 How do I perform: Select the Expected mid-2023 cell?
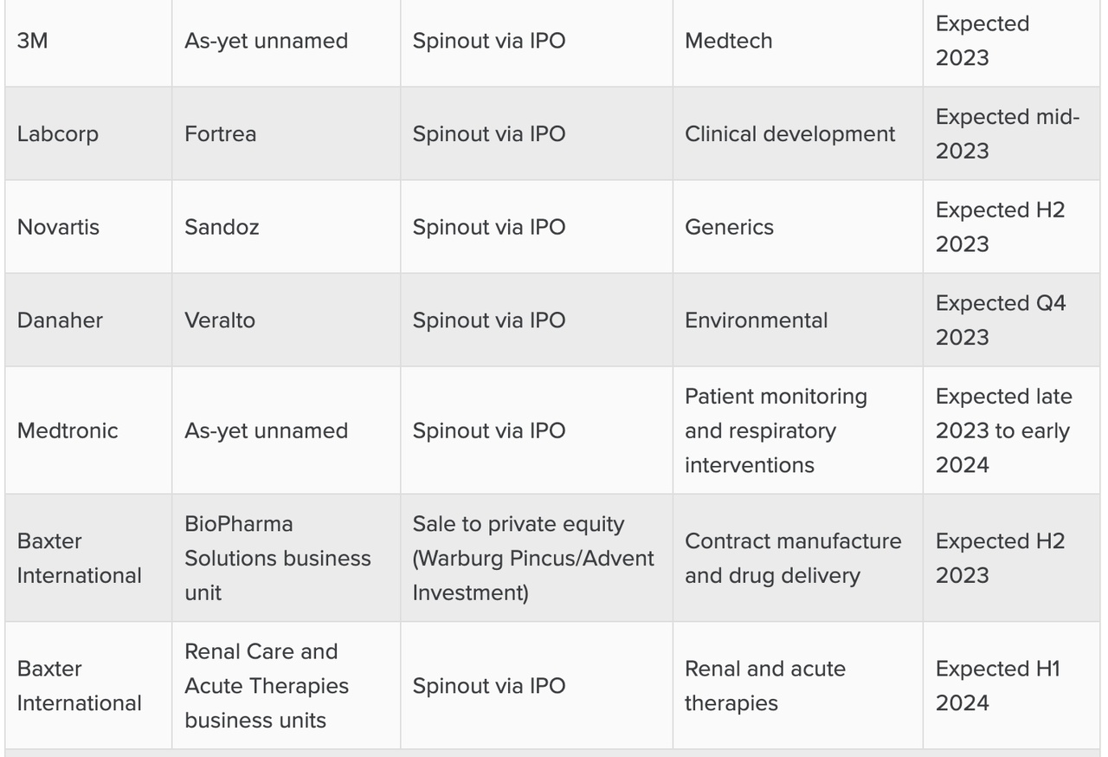[1007, 134]
